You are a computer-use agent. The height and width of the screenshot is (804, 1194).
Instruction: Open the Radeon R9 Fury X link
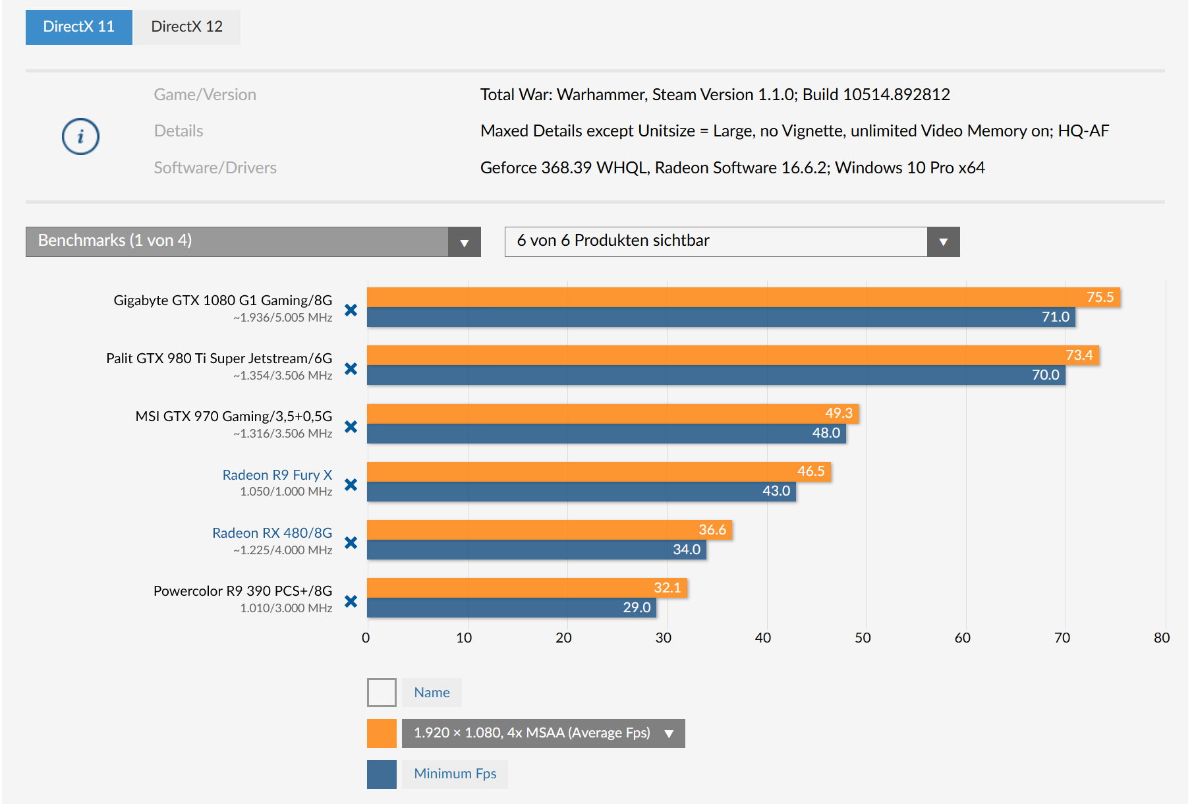277,474
